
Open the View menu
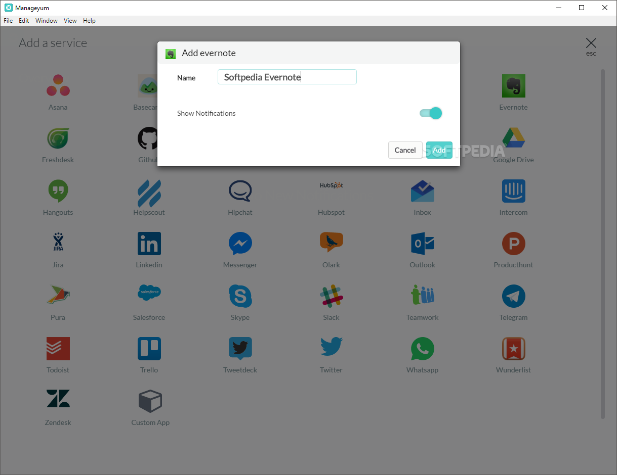click(x=70, y=21)
